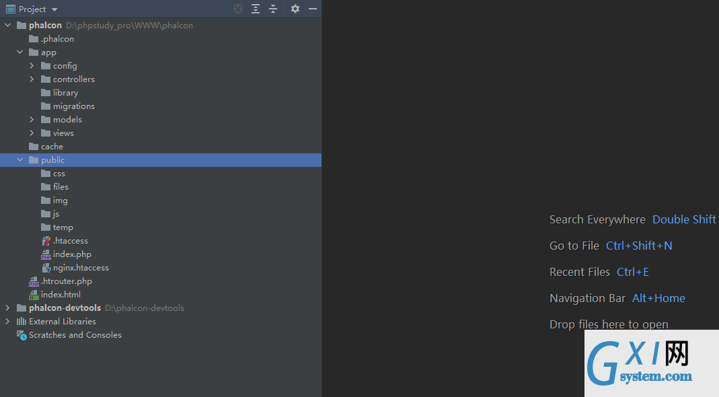Click the models folder icon
The width and height of the screenshot is (719, 397).
pos(45,119)
